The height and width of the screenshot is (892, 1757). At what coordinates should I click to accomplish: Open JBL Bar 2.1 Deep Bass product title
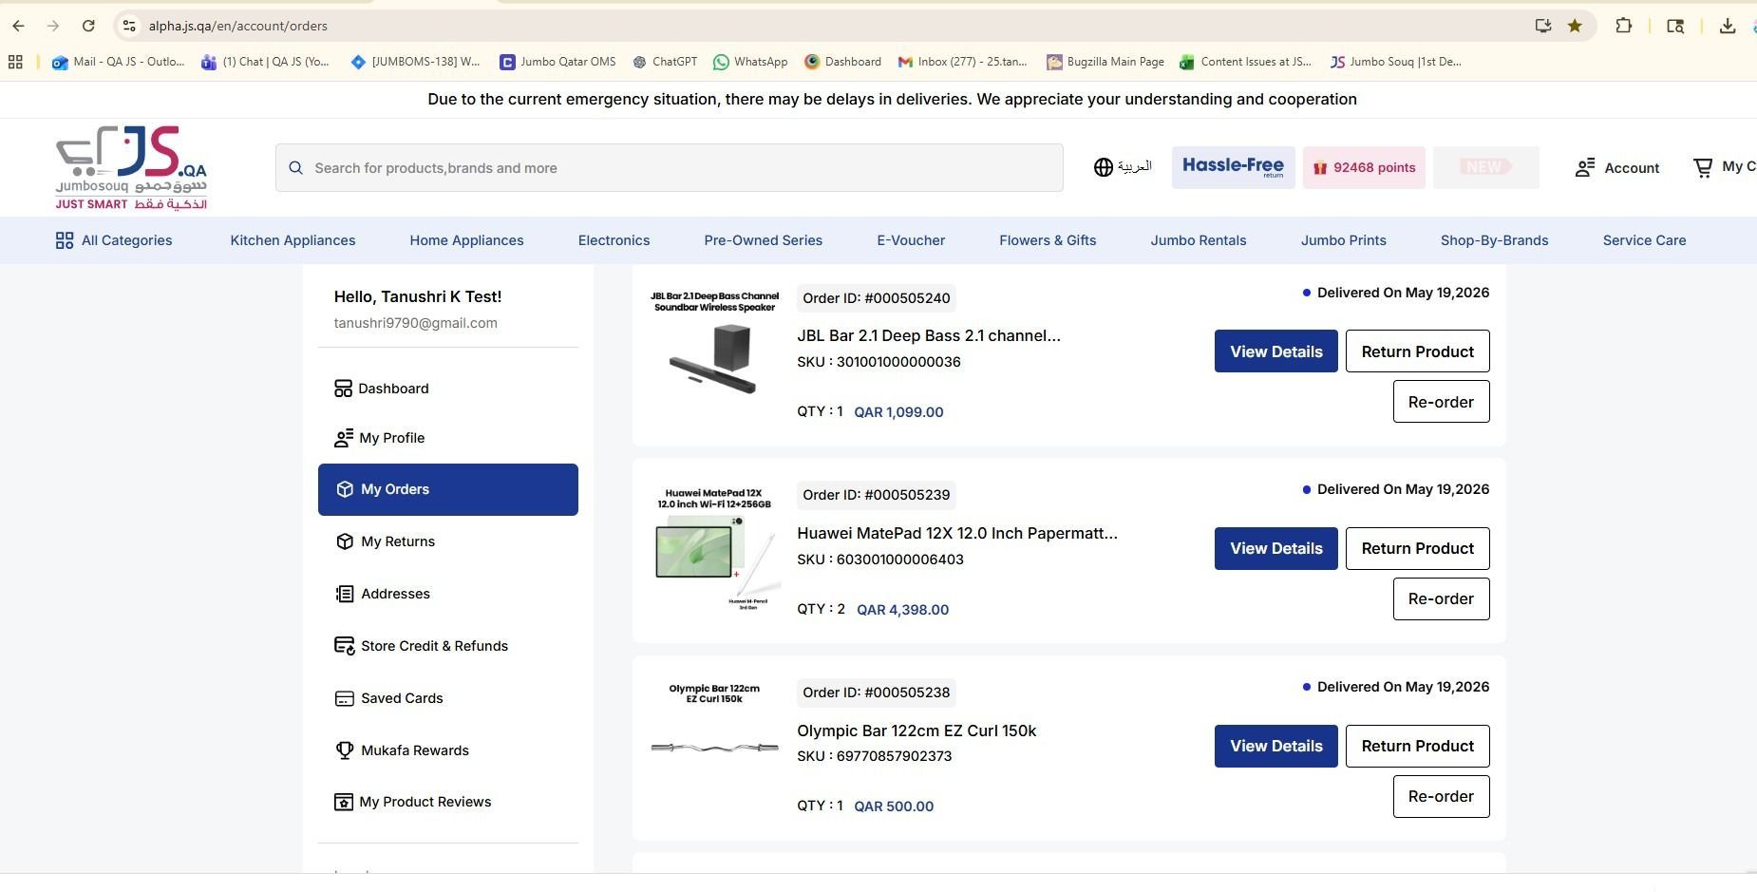929,335
